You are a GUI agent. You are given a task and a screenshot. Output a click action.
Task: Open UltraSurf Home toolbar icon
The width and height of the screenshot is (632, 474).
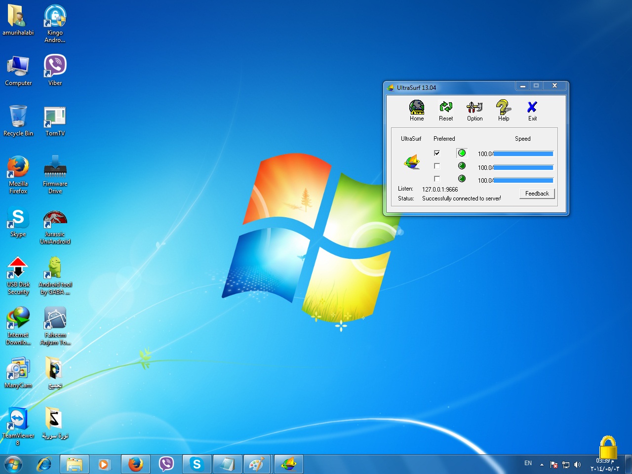417,111
